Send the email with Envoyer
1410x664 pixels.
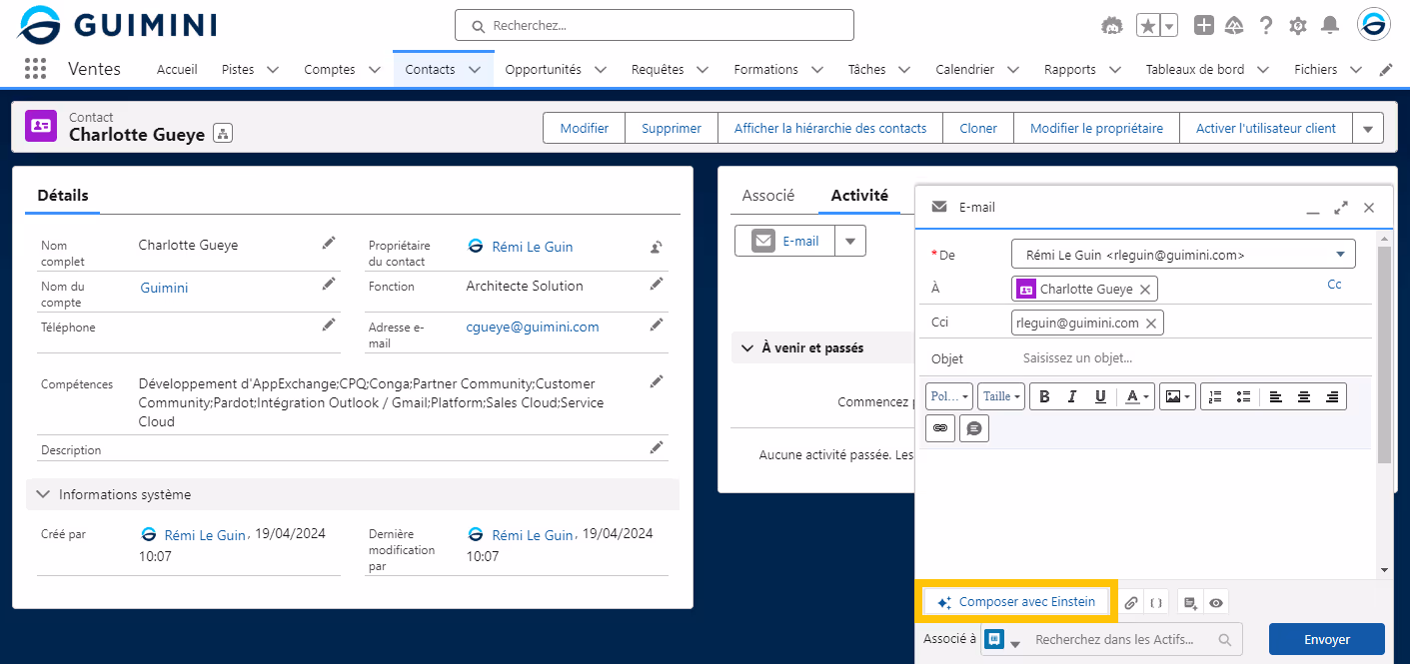(x=1327, y=639)
